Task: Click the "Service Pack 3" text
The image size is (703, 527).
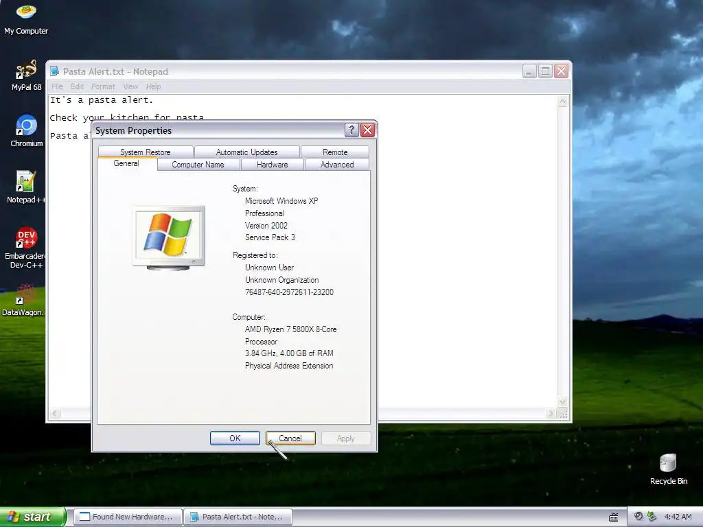Action: 270,237
